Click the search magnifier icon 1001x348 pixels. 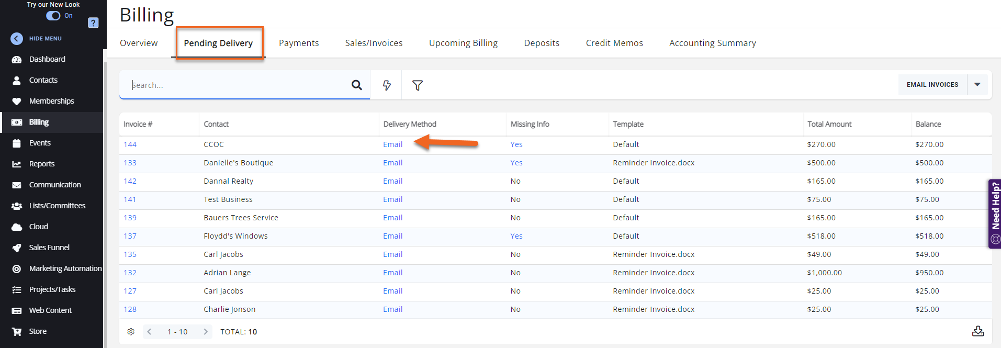coord(356,85)
